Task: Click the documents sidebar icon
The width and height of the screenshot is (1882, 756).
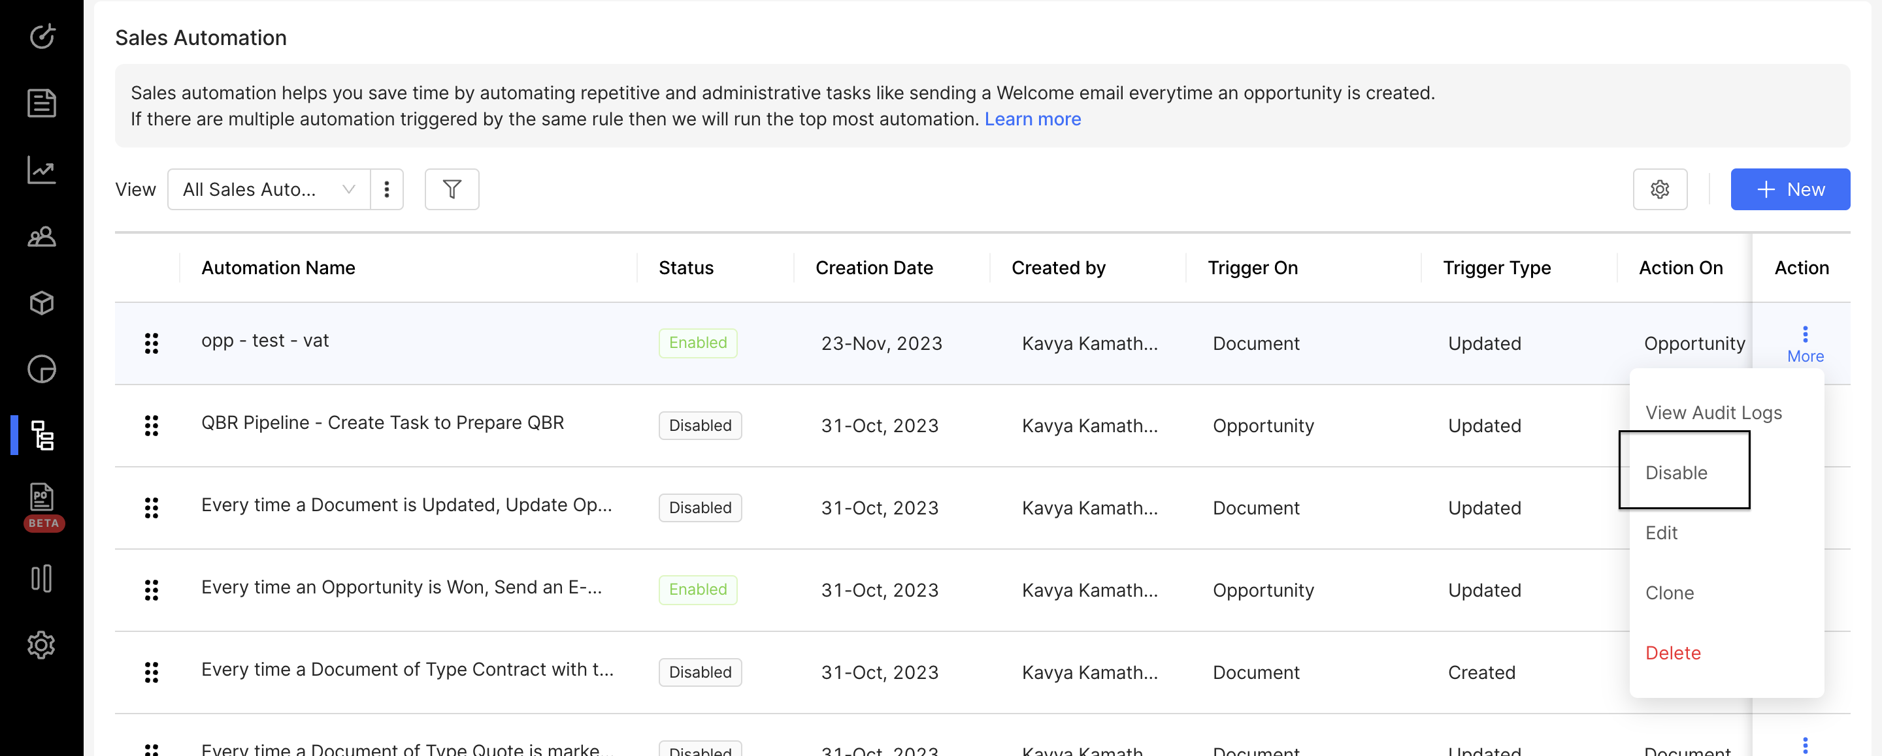Action: point(42,104)
